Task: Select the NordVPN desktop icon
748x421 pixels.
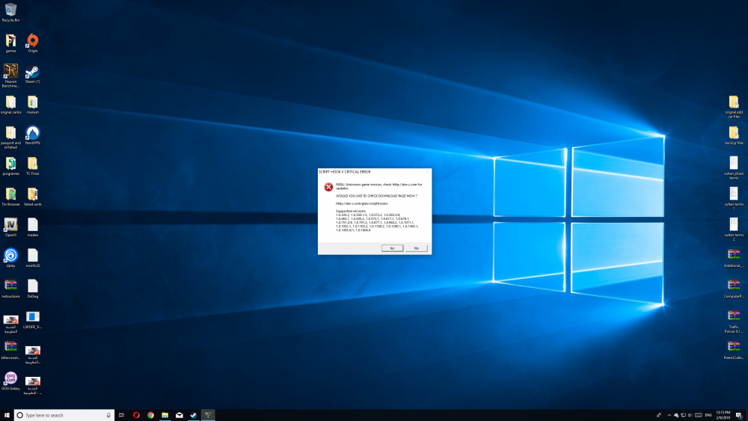Action: click(x=32, y=133)
